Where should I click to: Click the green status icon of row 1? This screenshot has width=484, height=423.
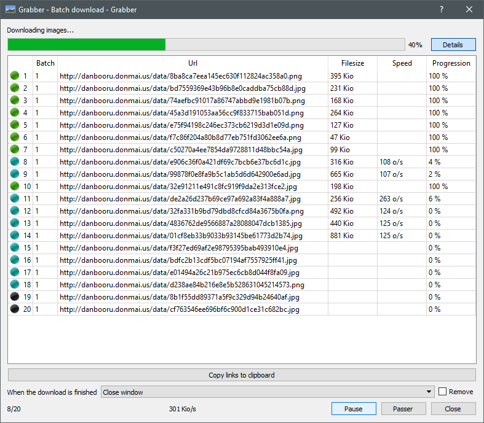(x=15, y=75)
